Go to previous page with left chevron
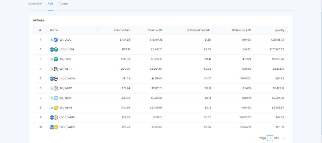This screenshot has width=322, height=143. coord(254,138)
